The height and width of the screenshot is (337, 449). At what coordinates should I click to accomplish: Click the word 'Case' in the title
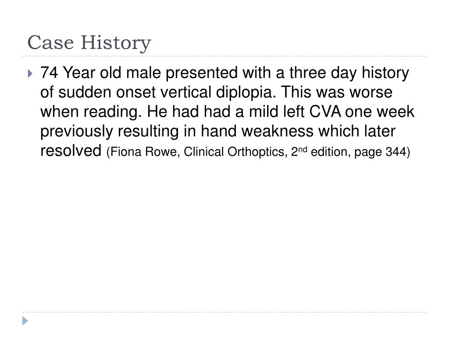point(50,43)
